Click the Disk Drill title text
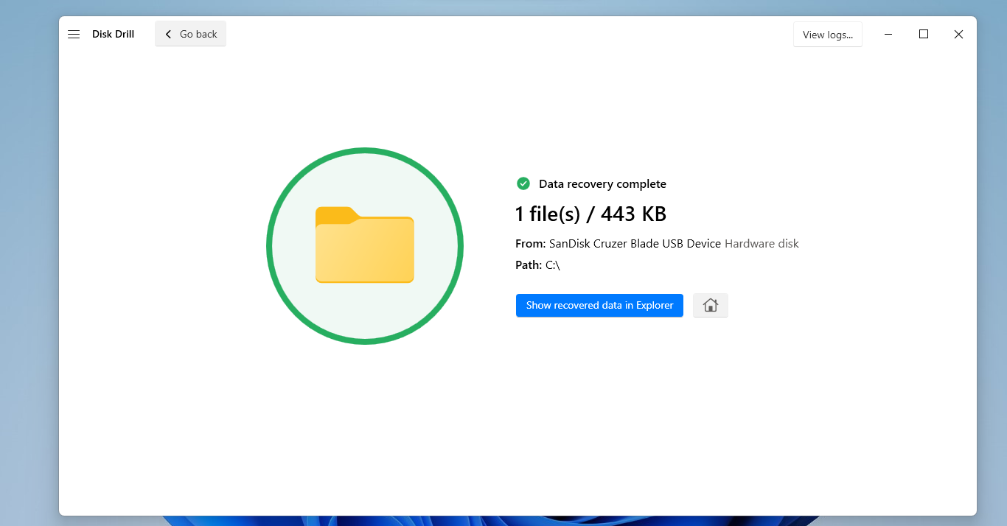1007x526 pixels. [x=113, y=35]
